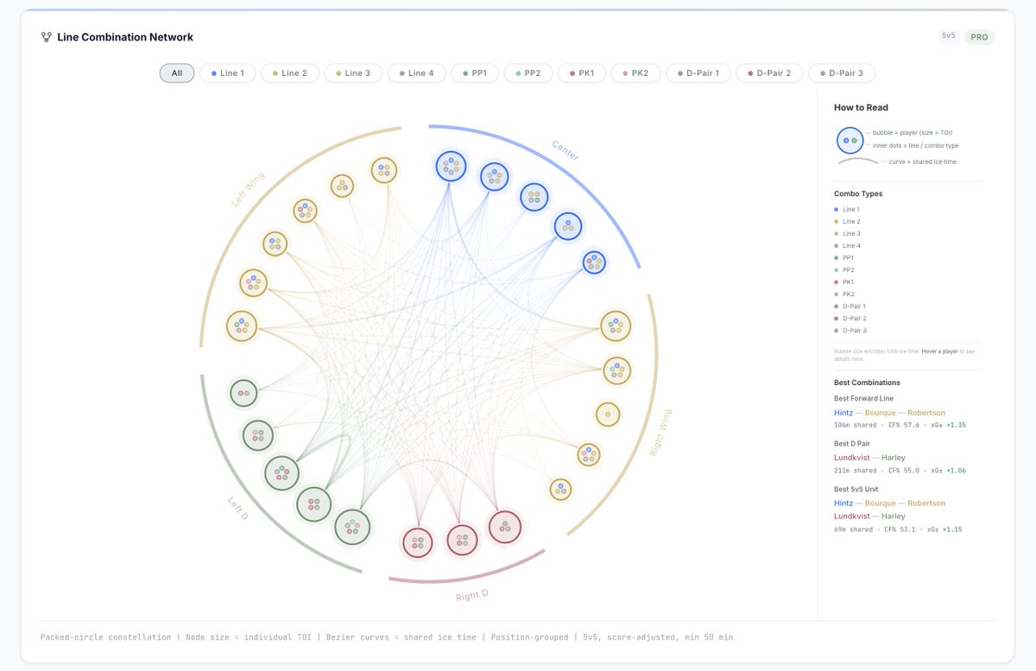
Task: Toggle the Line 3 filter chip
Action: click(352, 73)
